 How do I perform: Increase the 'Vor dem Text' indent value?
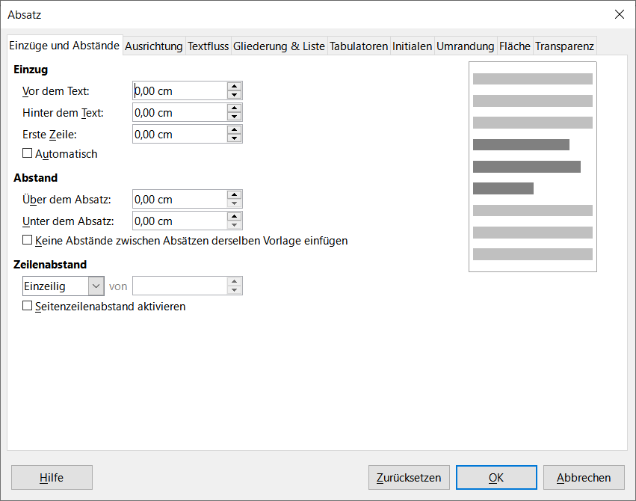(235, 87)
